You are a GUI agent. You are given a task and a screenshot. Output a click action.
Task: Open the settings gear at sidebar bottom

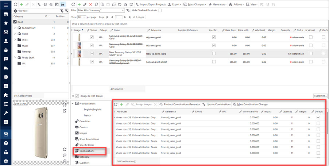(6, 161)
